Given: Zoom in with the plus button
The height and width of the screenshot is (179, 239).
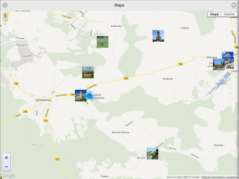Looking at the screenshot, I should pos(6,158).
